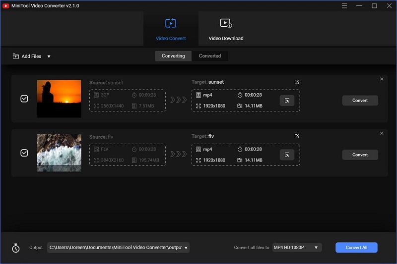Click the flv target mp4 format icon
The height and width of the screenshot is (264, 397).
click(198, 149)
